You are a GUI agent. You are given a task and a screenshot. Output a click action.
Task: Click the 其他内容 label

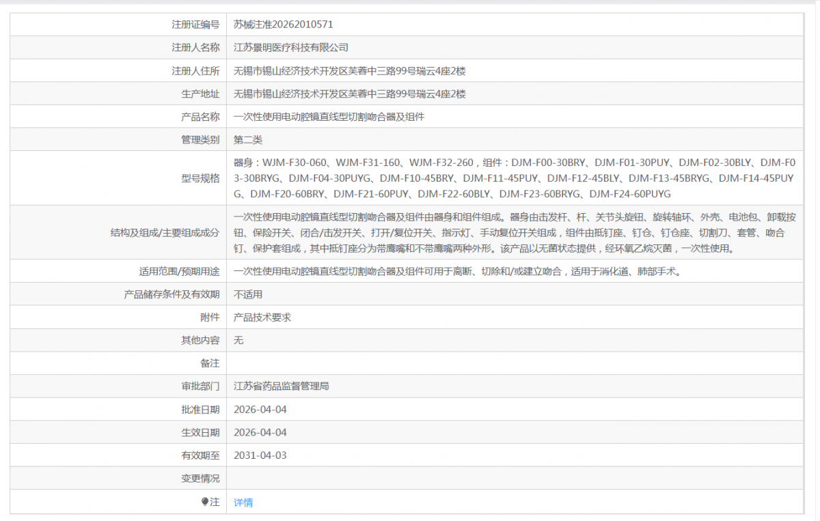[x=200, y=340]
